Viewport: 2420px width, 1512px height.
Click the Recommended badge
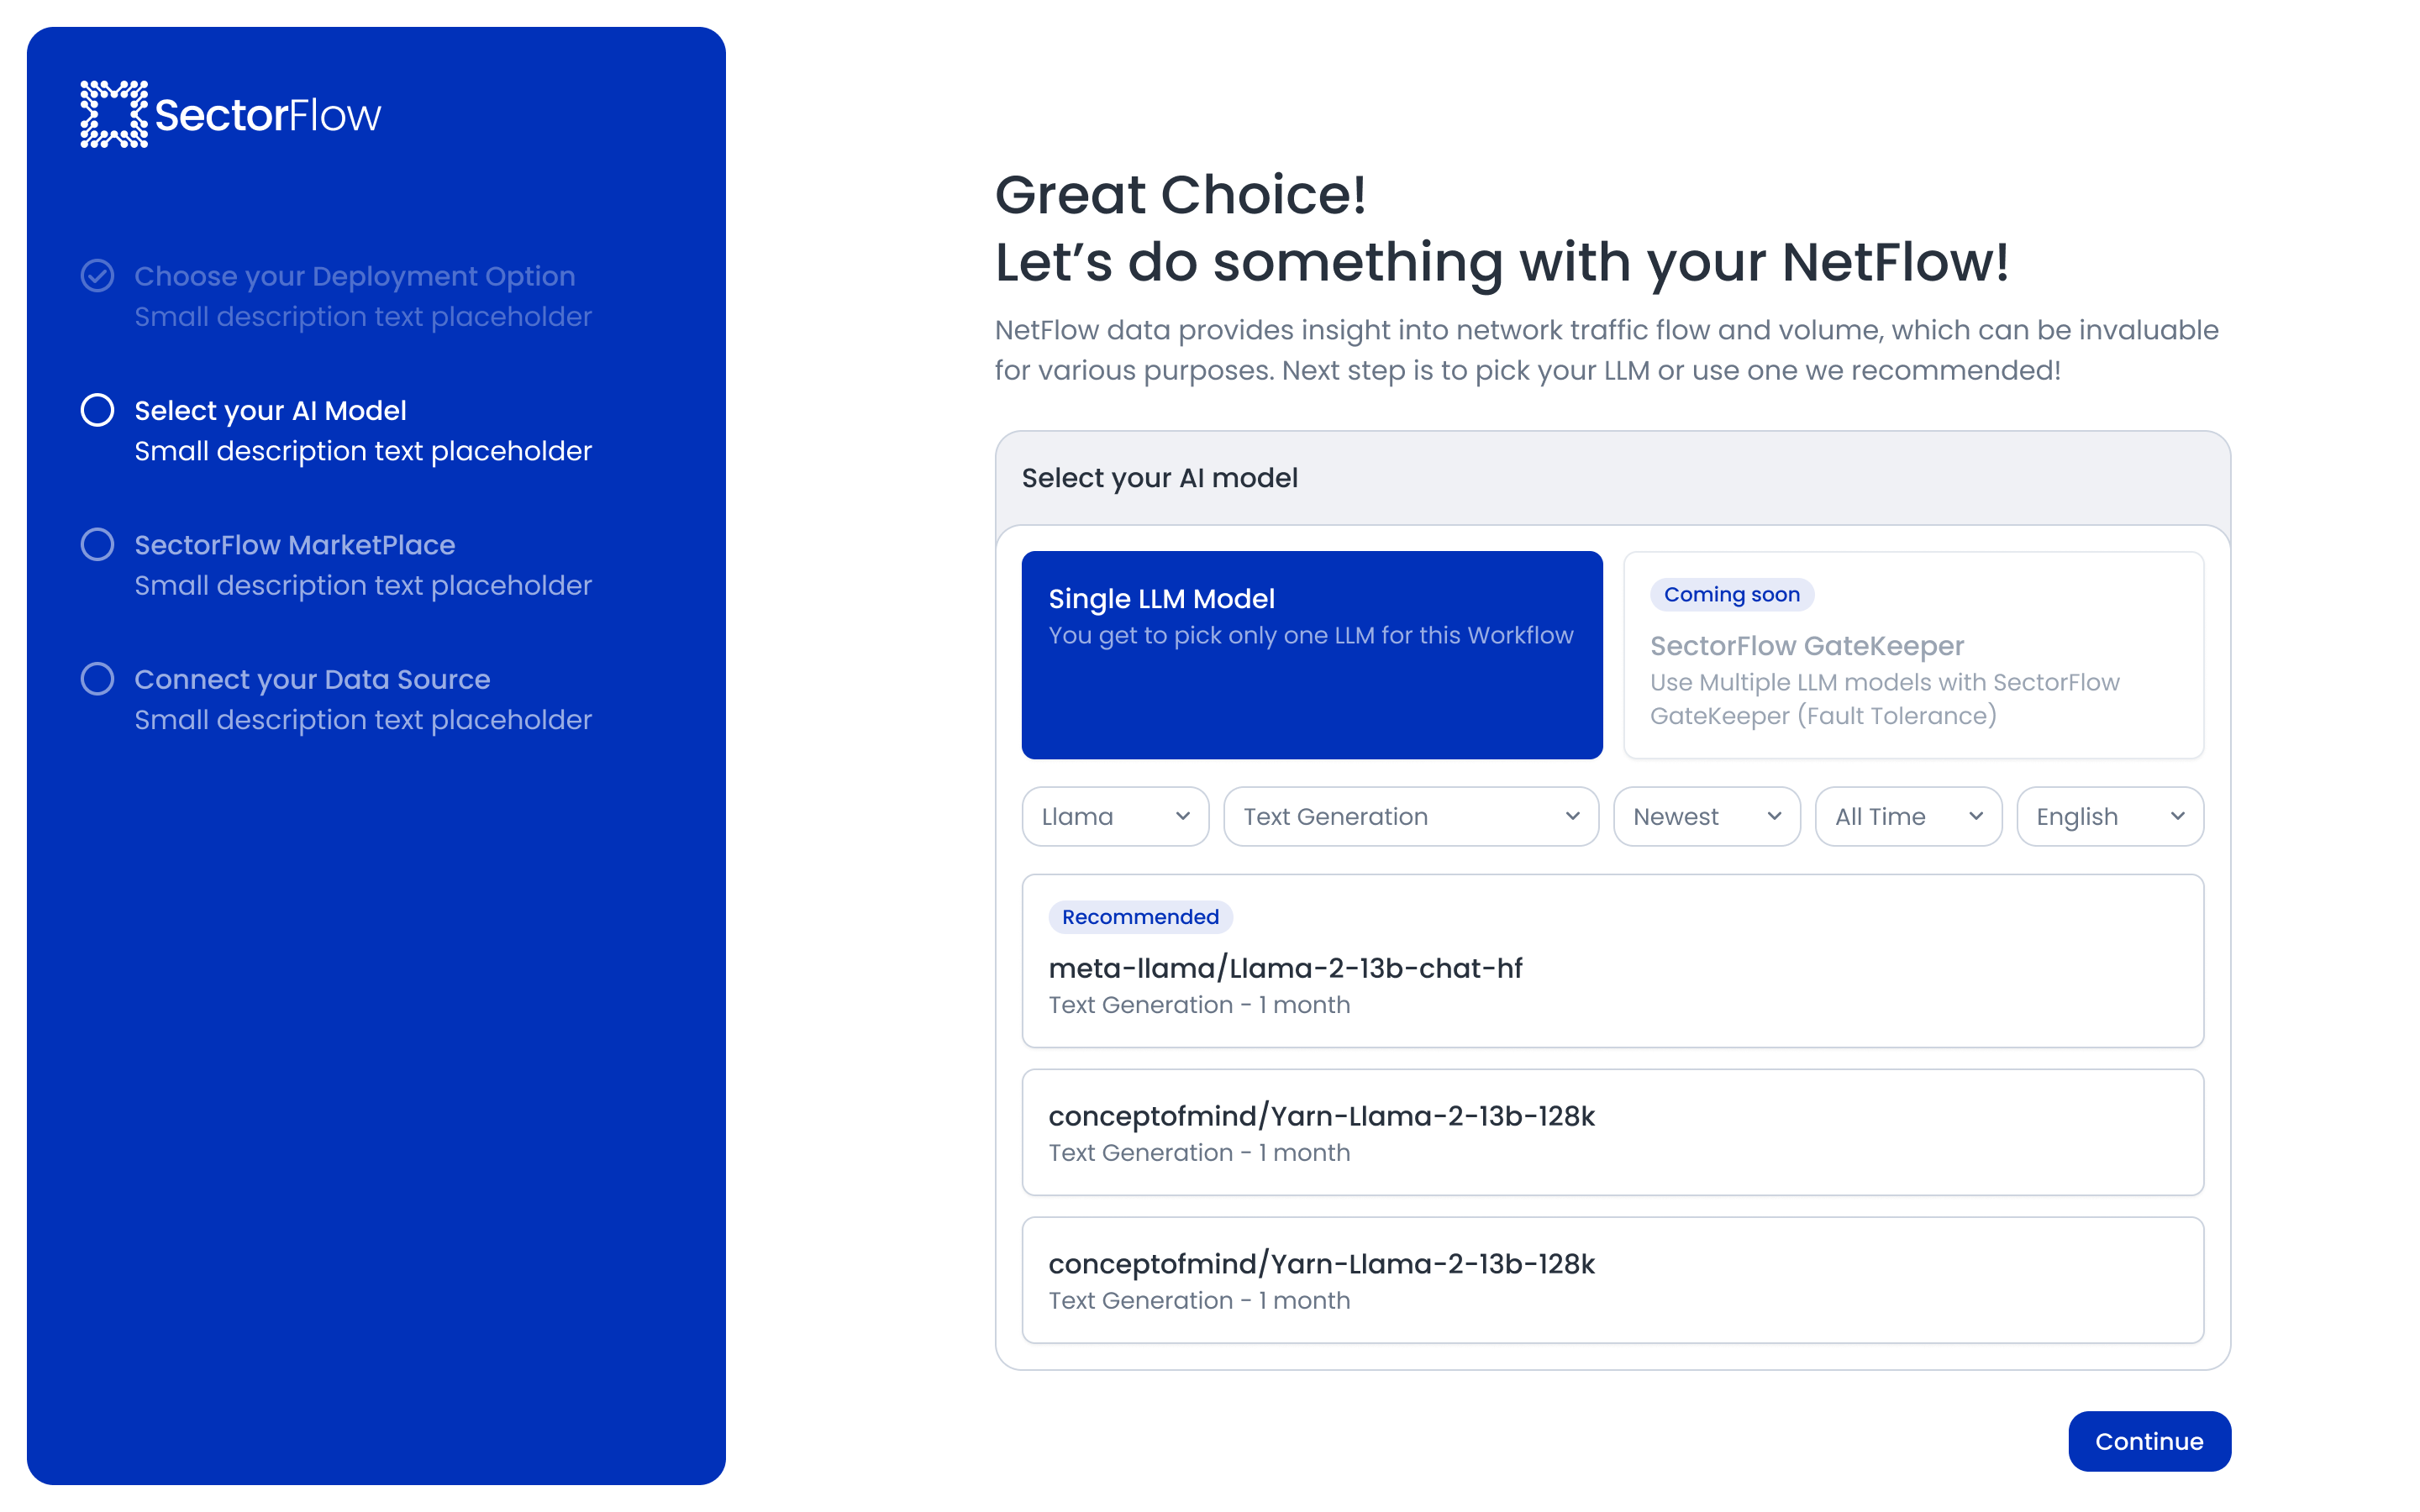(1140, 916)
